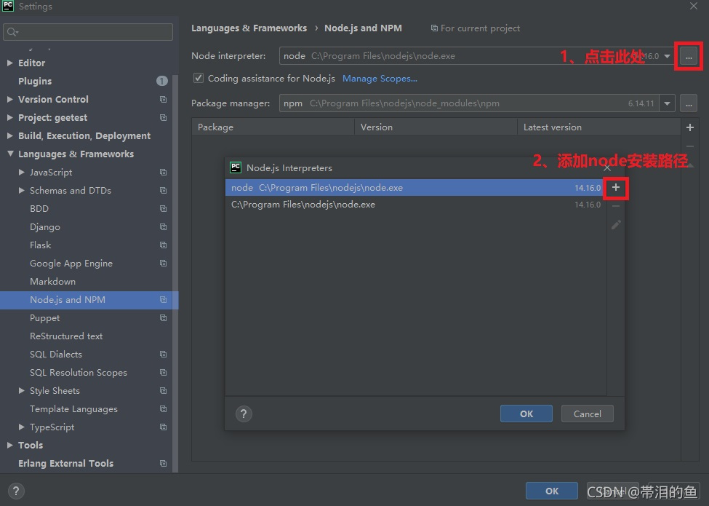Screen dimensions: 709x506
Task: Click per-project icon beside TypeScript
Action: coord(163,427)
